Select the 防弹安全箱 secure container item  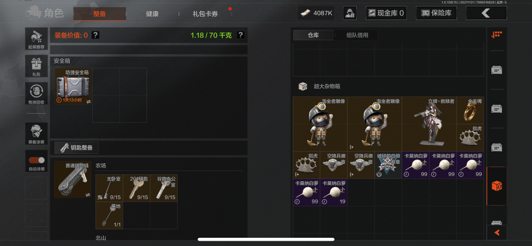73,86
